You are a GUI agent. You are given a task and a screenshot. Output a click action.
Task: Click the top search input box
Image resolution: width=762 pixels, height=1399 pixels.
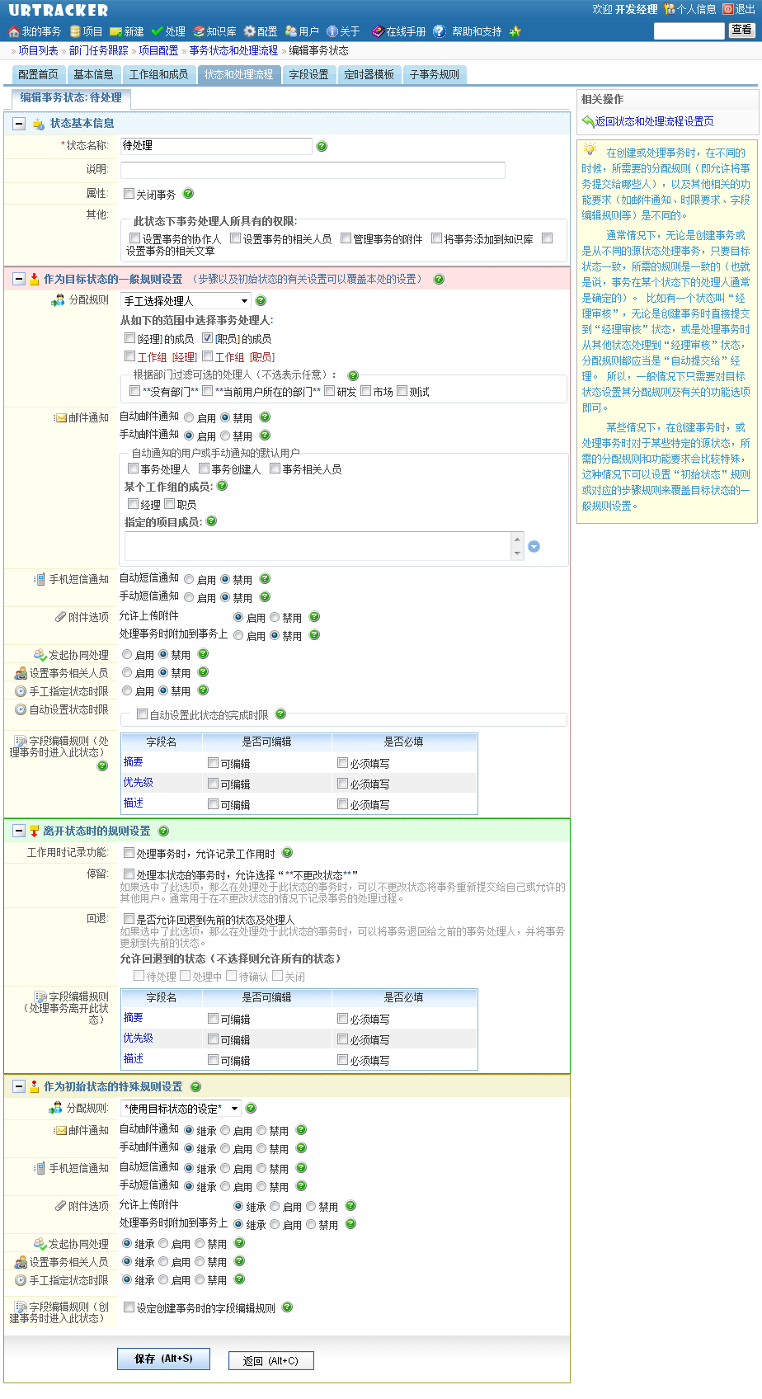click(689, 31)
